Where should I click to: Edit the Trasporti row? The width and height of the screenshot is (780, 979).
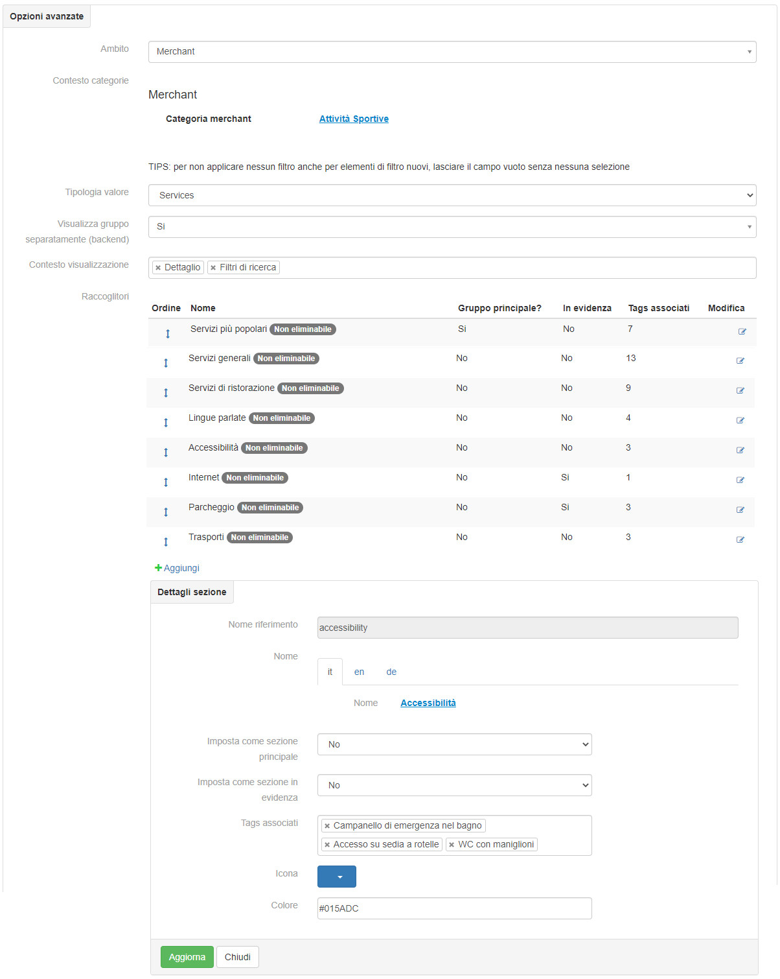(740, 539)
